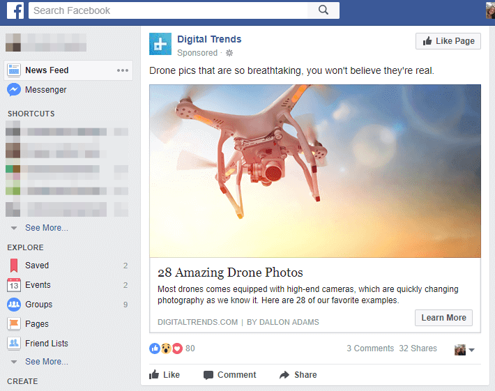Open the profile picture in top bar
The height and width of the screenshot is (391, 495).
point(490,10)
